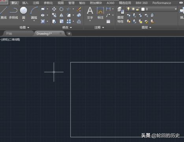The height and width of the screenshot is (142, 184).
Task: Pick the Scale tool
Action: (x=61, y=21)
